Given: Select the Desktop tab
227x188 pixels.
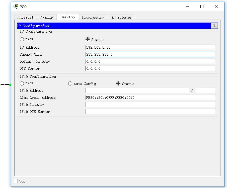Looking at the screenshot, I should [68, 17].
